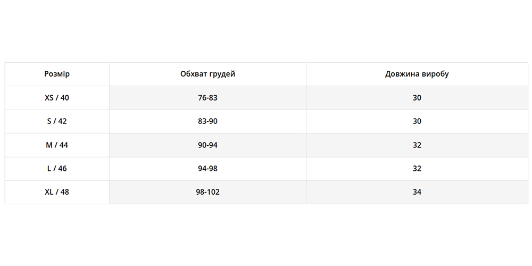Click the Розмір column header
Viewport: 532px width, 266px height.
[x=57, y=74]
